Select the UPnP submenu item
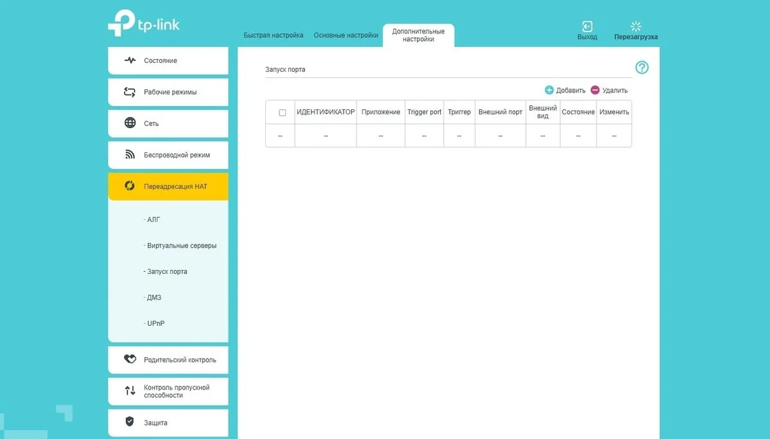The height and width of the screenshot is (439, 770). click(154, 323)
